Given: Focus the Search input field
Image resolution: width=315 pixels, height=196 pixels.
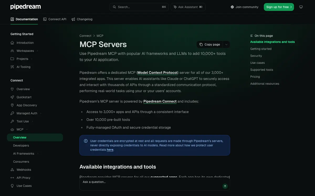Looking at the screenshot, I should tap(139, 7).
